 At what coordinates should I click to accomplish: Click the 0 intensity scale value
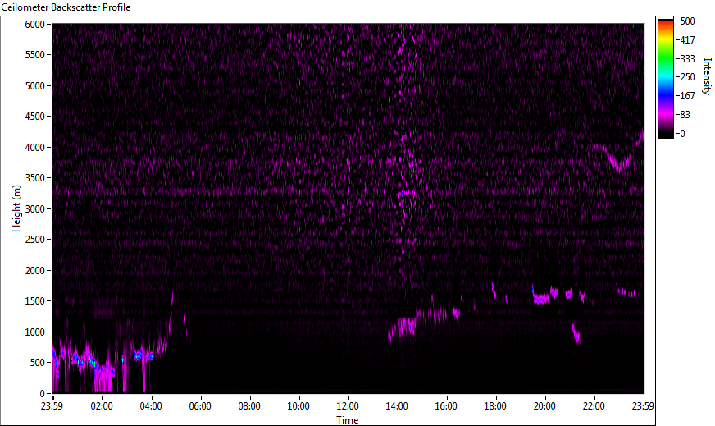tap(683, 133)
